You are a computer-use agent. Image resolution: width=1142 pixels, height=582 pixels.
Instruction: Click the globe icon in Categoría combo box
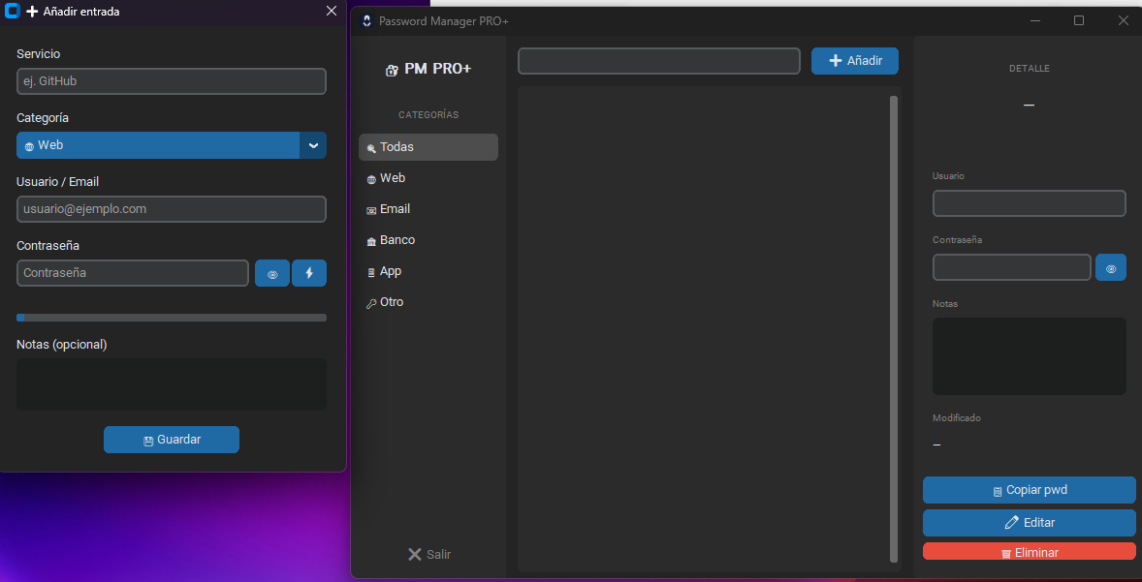30,146
